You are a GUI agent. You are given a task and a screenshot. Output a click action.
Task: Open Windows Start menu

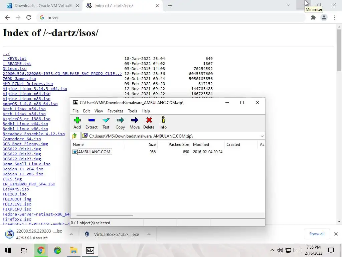coord(8,250)
